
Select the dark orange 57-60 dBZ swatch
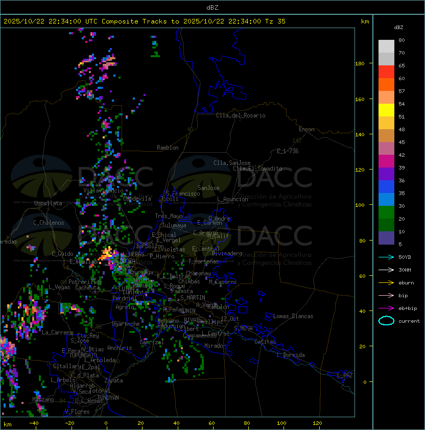(x=386, y=84)
